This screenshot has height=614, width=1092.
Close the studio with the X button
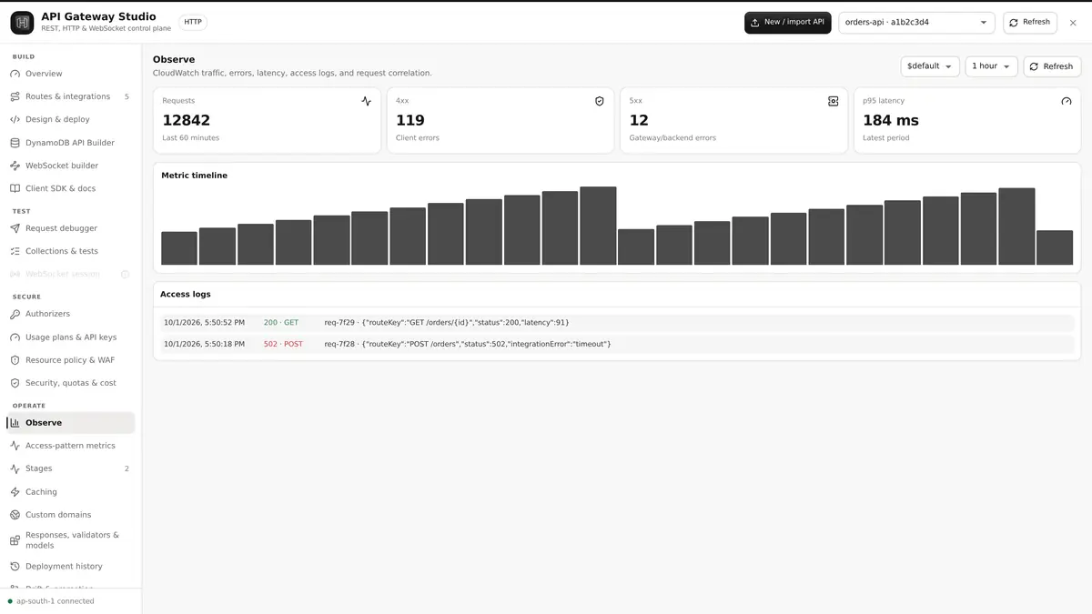(x=1073, y=23)
